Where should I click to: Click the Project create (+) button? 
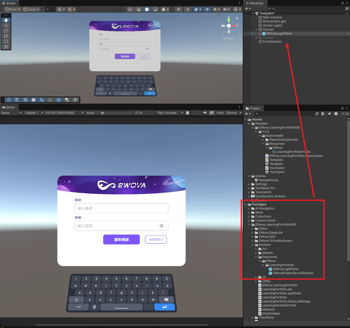(248, 114)
